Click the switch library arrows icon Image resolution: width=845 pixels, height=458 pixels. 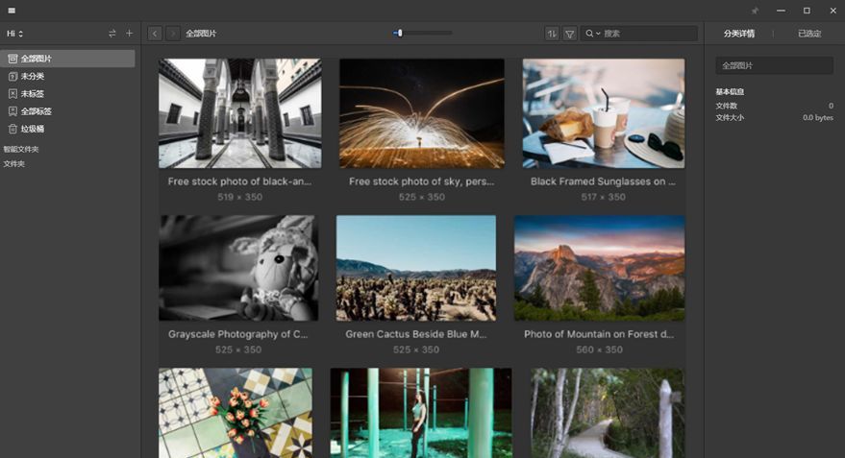pyautogui.click(x=112, y=34)
